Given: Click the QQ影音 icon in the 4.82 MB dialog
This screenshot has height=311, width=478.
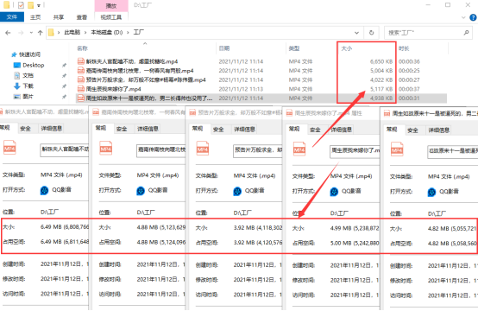Looking at the screenshot, I should (x=431, y=193).
